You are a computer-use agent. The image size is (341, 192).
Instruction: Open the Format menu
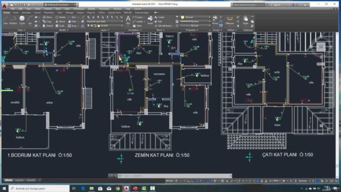(47, 9)
